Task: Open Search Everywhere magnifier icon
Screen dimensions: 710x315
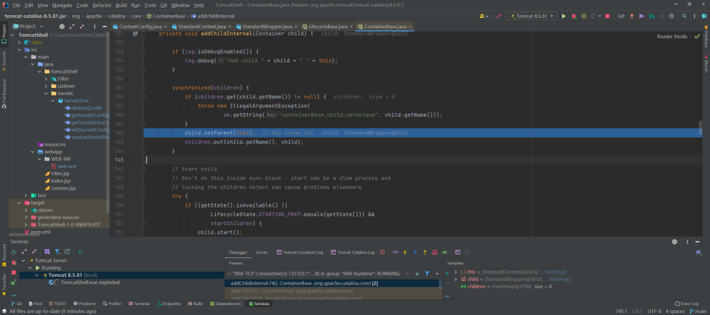Action: (684, 16)
